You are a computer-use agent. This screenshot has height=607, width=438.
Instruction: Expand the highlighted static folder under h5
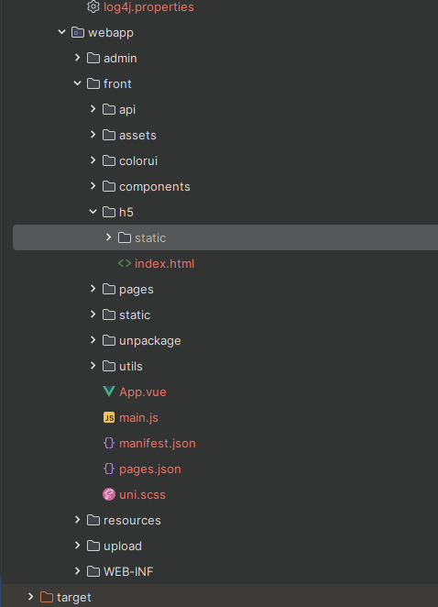(109, 237)
